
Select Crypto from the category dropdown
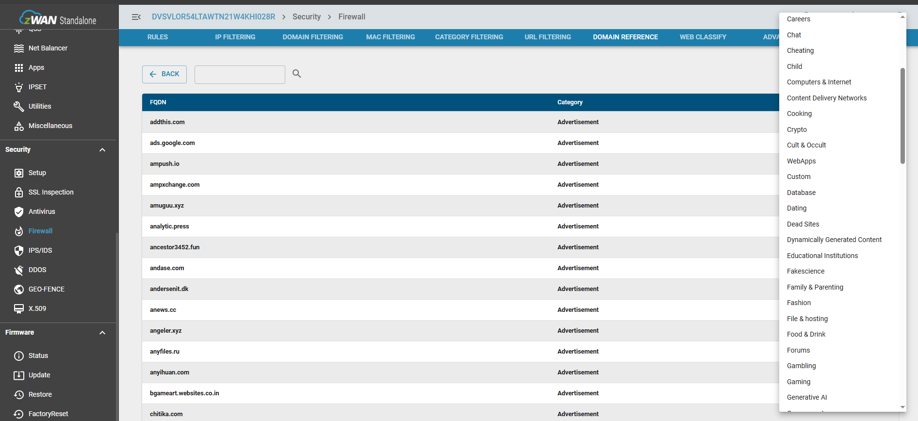click(797, 130)
